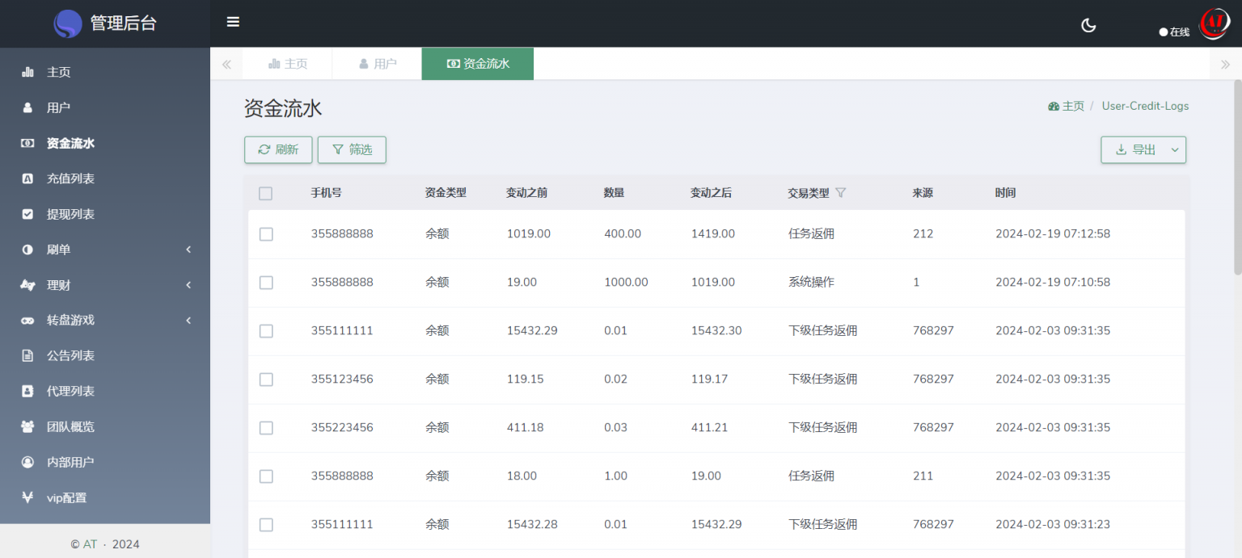Open the 导出 dropdown arrow
Viewport: 1242px width, 558px height.
(x=1173, y=149)
